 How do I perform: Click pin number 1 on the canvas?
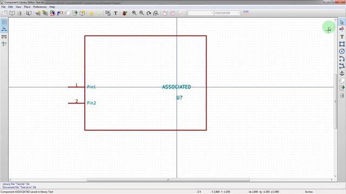(77, 85)
